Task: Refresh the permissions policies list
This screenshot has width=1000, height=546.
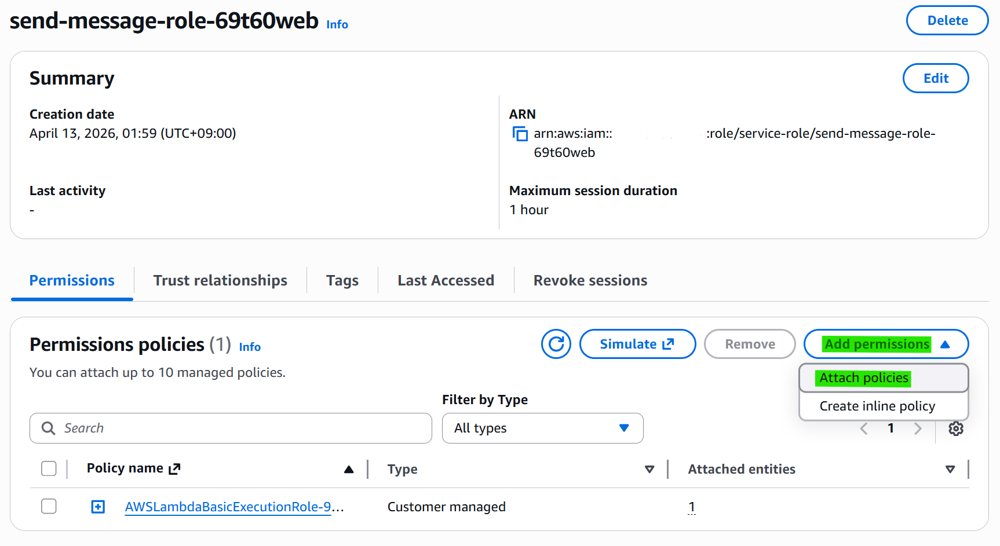Action: [556, 344]
